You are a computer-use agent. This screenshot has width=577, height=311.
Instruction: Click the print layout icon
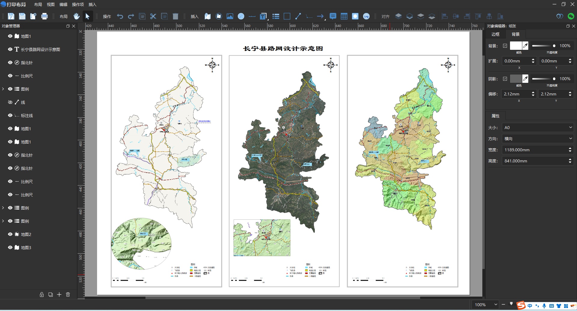(x=44, y=17)
